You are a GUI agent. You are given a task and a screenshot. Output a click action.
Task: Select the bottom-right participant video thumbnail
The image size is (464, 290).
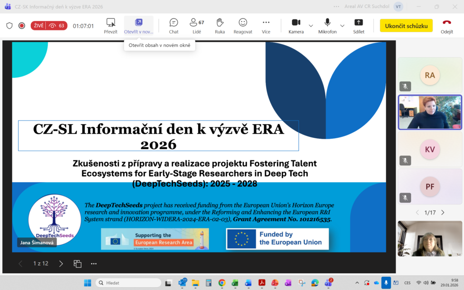430,239
